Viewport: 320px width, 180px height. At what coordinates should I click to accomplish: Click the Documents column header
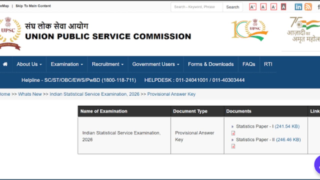pos(266,111)
